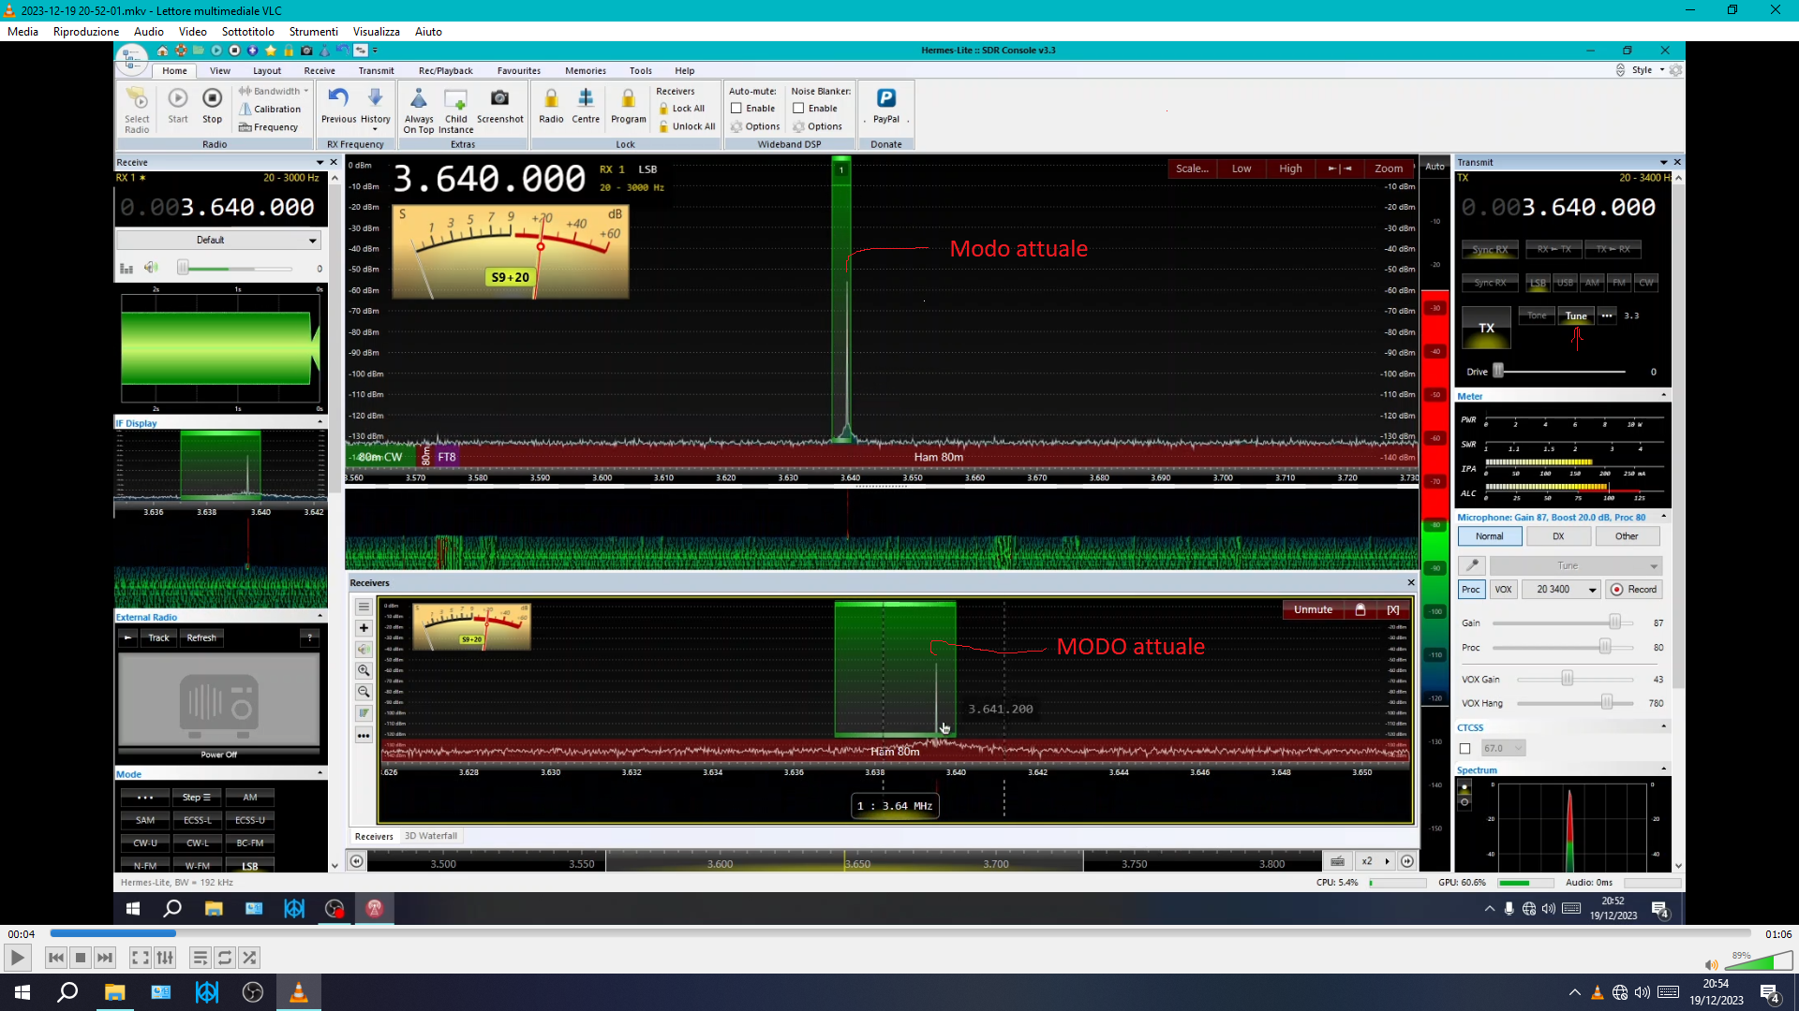The height and width of the screenshot is (1011, 1799).
Task: Open VLC Strumenti menu
Action: [x=313, y=32]
